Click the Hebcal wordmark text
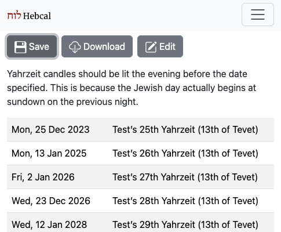The image size is (281, 232). 37,16
